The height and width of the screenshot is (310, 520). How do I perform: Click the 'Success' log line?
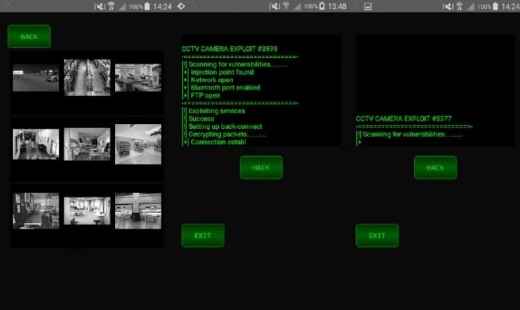click(198, 118)
